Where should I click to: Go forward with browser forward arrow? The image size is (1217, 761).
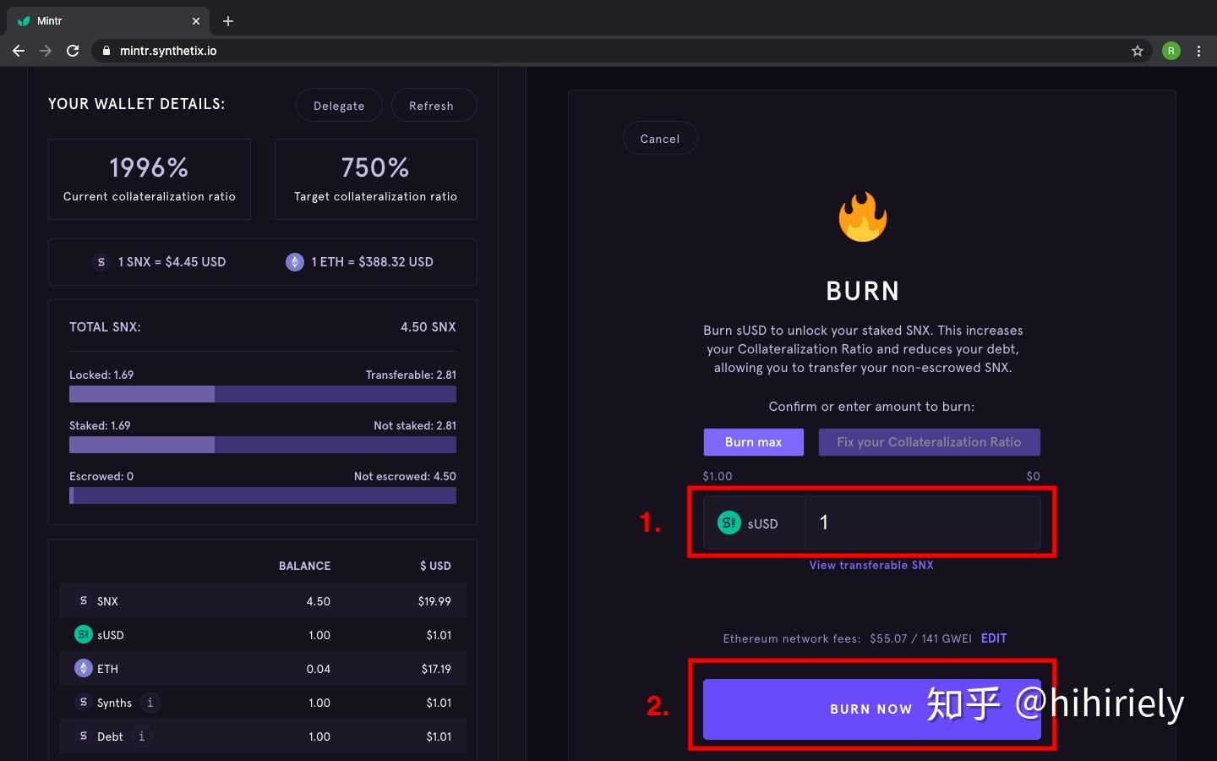46,51
